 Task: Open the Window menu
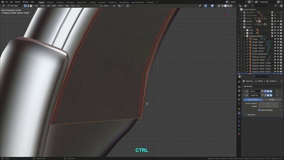[25, 2]
